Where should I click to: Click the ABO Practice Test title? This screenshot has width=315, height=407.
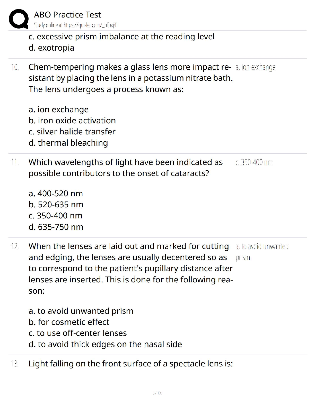tap(67, 15)
